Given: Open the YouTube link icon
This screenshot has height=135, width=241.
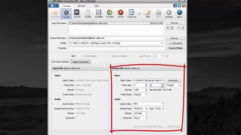Looking at the screenshot, I should [x=183, y=6].
